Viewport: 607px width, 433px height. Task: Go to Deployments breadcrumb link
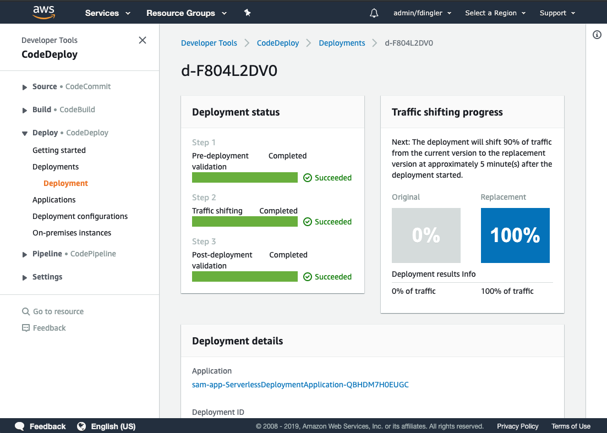click(x=342, y=43)
